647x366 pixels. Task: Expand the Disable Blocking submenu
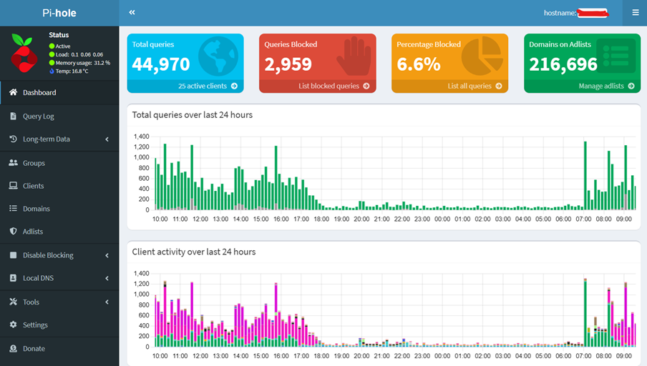(107, 255)
